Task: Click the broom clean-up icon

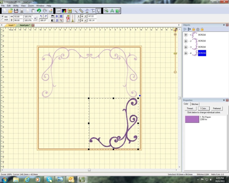Action: (x=73, y=19)
